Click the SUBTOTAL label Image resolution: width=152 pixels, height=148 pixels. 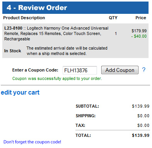click(x=87, y=106)
